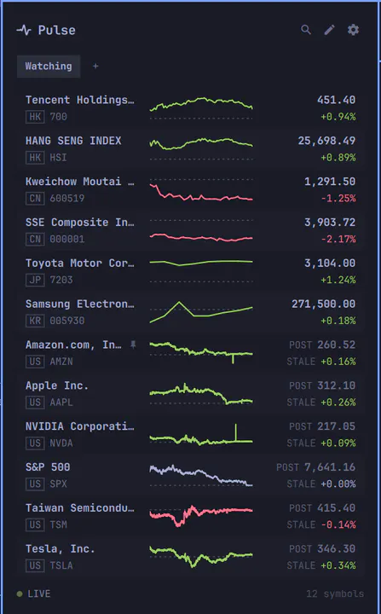Click the NVDA ticker symbol
Viewport: 381px width, 614px height.
(x=61, y=443)
